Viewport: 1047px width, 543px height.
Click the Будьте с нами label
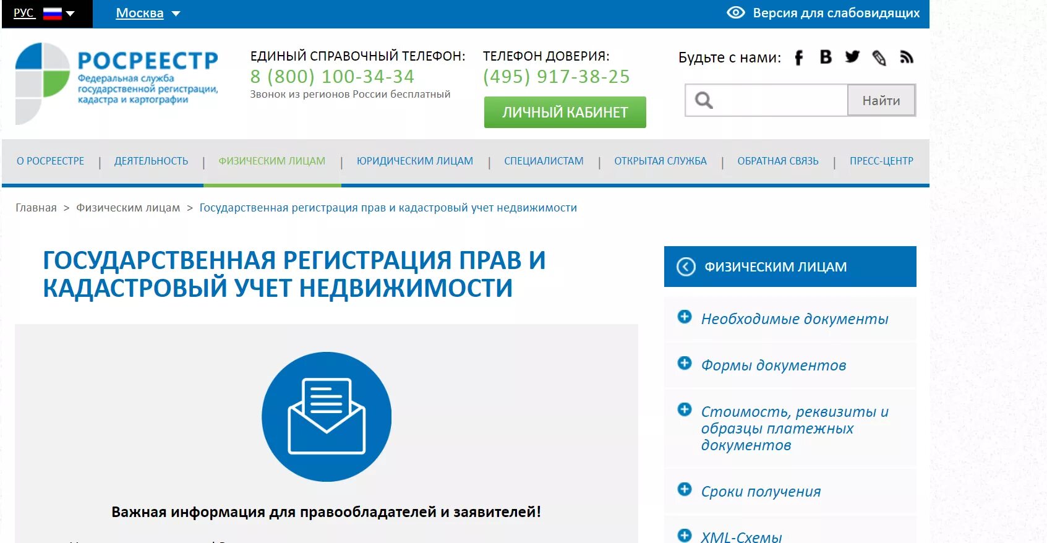730,58
